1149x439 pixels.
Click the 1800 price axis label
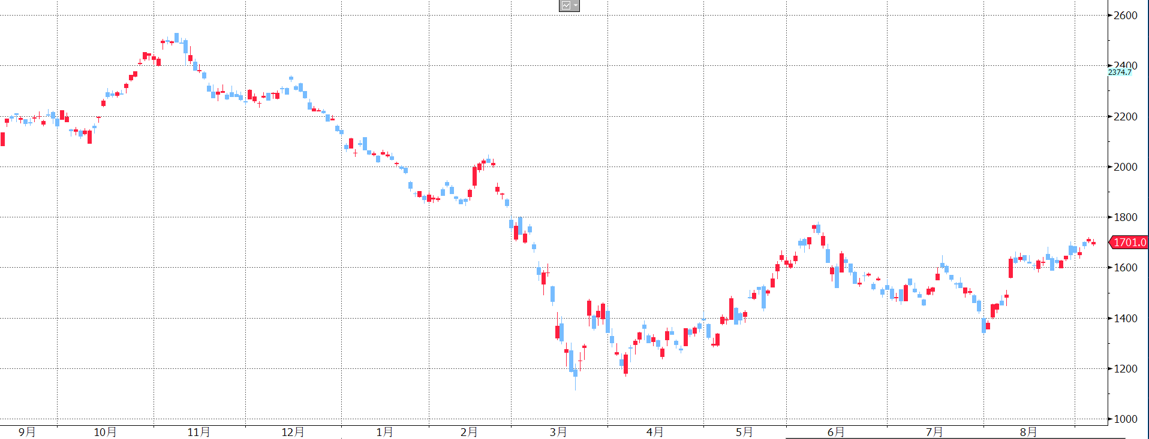pyautogui.click(x=1125, y=217)
